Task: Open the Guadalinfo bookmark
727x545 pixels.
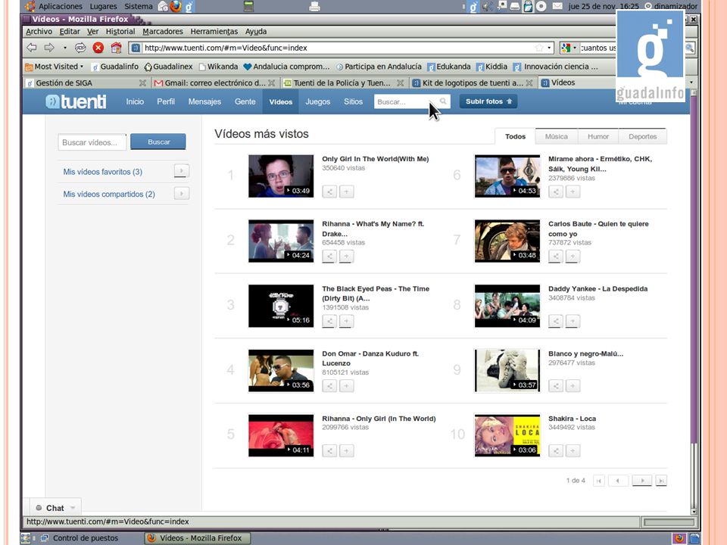Action: 115,67
